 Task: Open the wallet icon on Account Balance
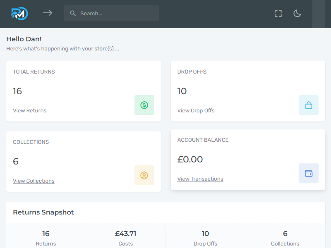pyautogui.click(x=308, y=173)
